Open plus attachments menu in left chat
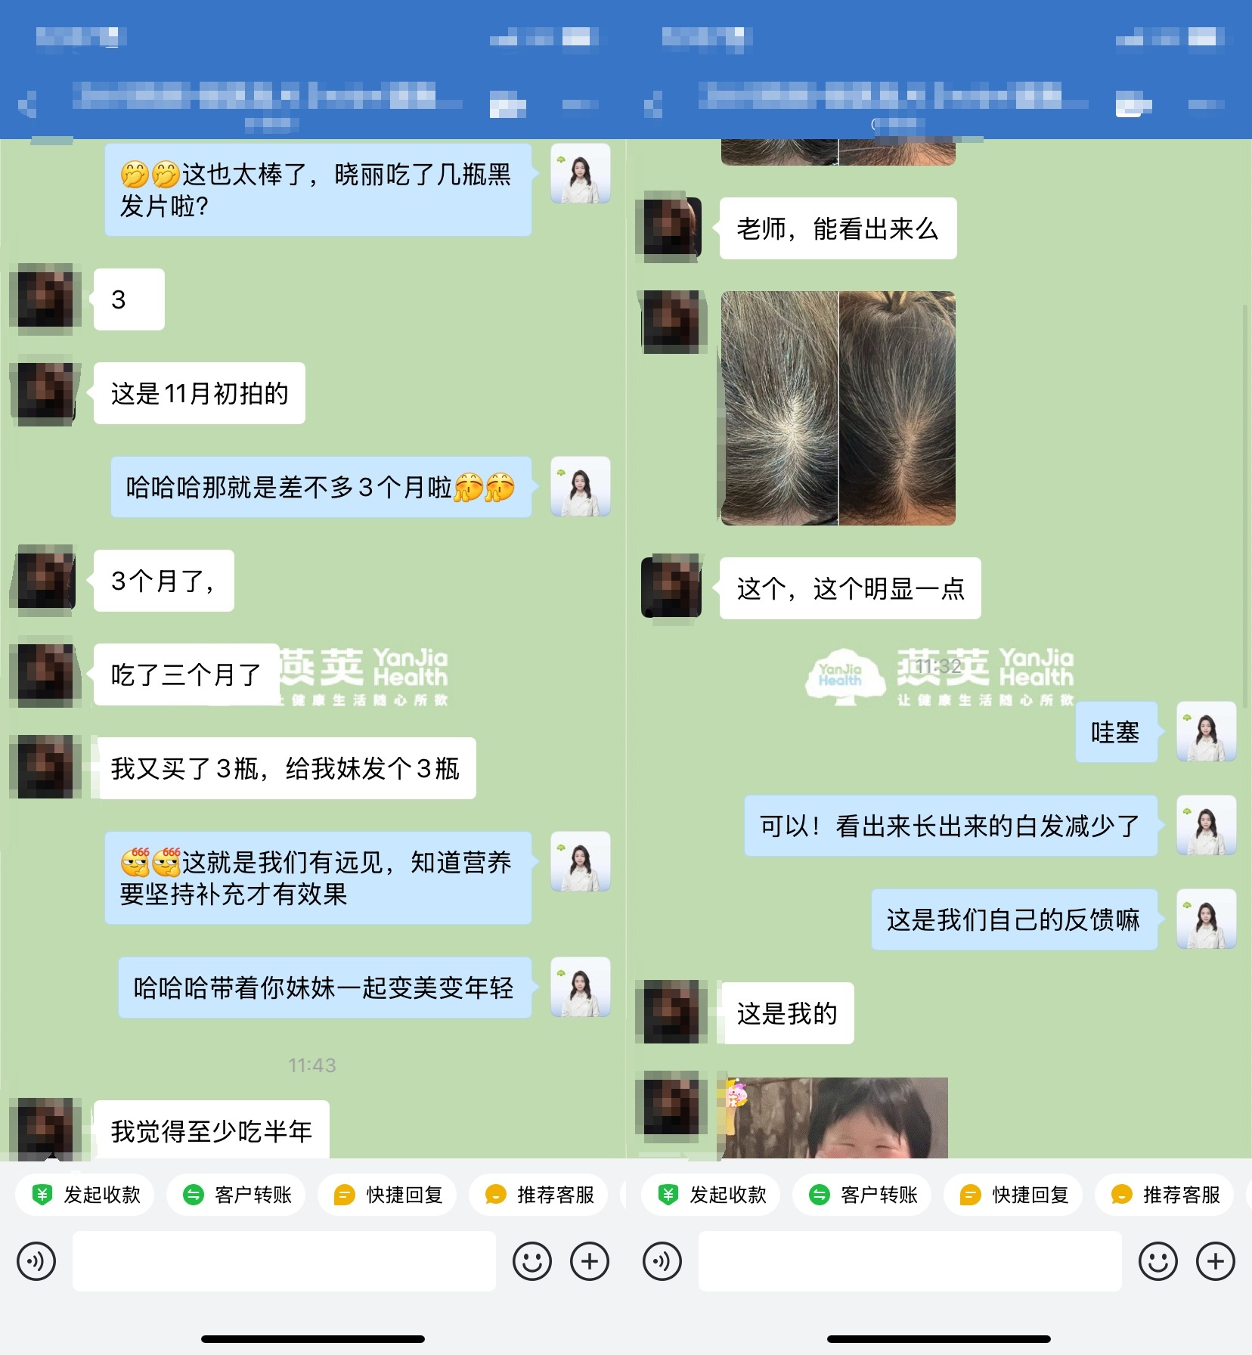Screen dimensions: 1252x1355 (590, 1261)
